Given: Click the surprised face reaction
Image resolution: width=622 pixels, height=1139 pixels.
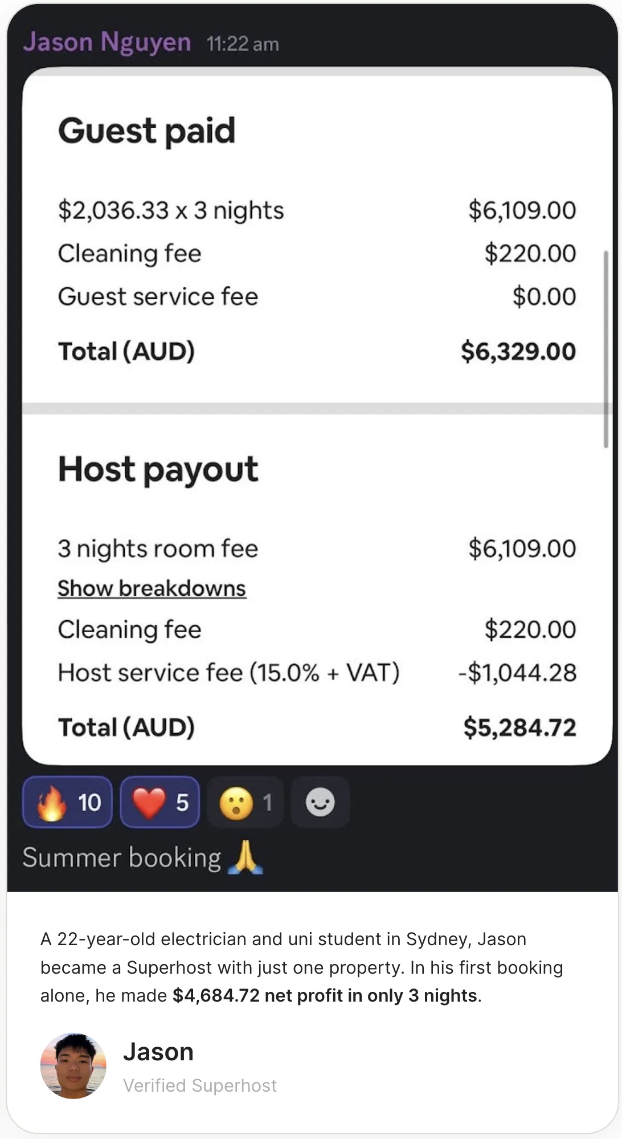Looking at the screenshot, I should pos(245,802).
